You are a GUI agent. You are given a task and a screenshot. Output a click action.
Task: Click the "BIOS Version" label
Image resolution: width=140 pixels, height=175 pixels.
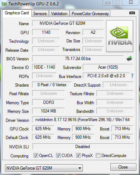(17, 59)
